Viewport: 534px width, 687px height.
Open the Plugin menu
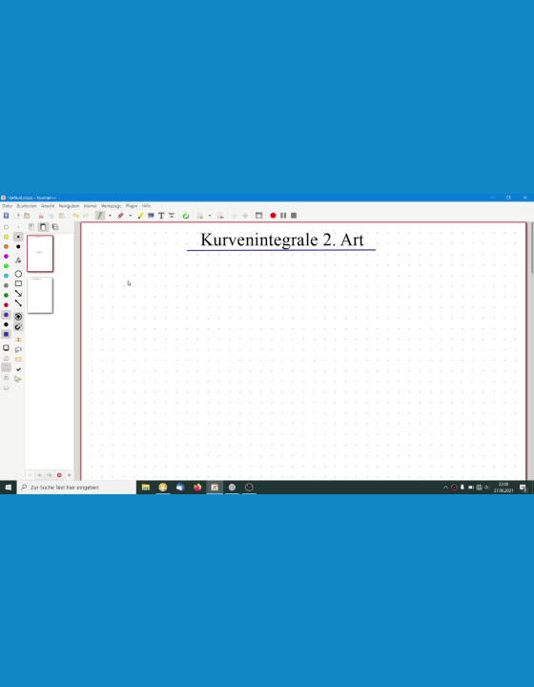pyautogui.click(x=132, y=205)
